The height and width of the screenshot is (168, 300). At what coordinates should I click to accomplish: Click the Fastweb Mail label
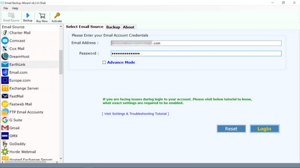(x=21, y=104)
